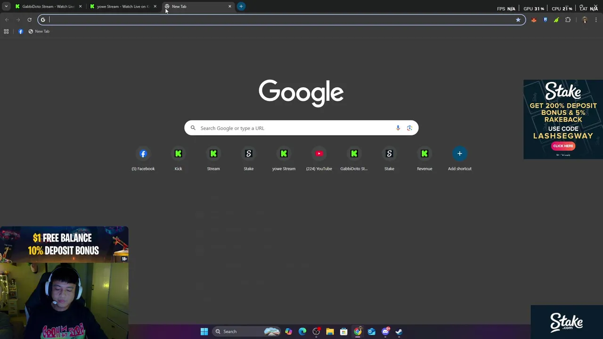Open the MetaMask fox extension
Screen dimensions: 603x339
point(534,20)
